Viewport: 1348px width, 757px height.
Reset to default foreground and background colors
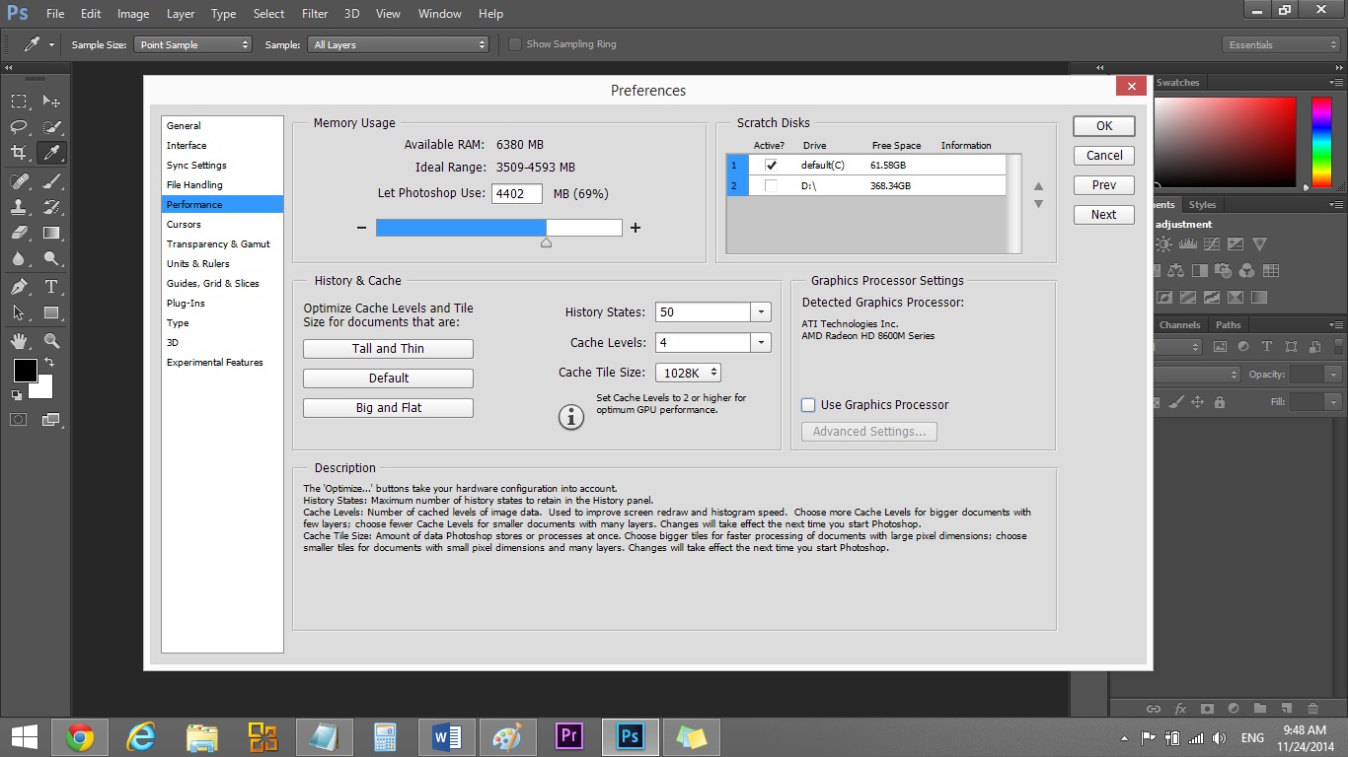coord(17,395)
